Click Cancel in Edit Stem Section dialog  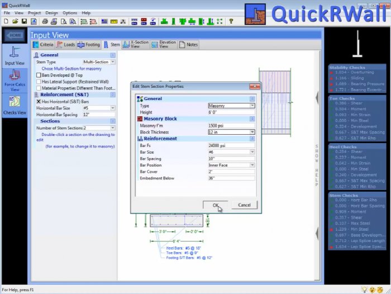point(244,205)
